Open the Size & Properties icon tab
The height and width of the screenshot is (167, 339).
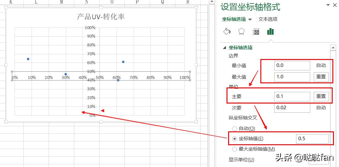click(256, 32)
